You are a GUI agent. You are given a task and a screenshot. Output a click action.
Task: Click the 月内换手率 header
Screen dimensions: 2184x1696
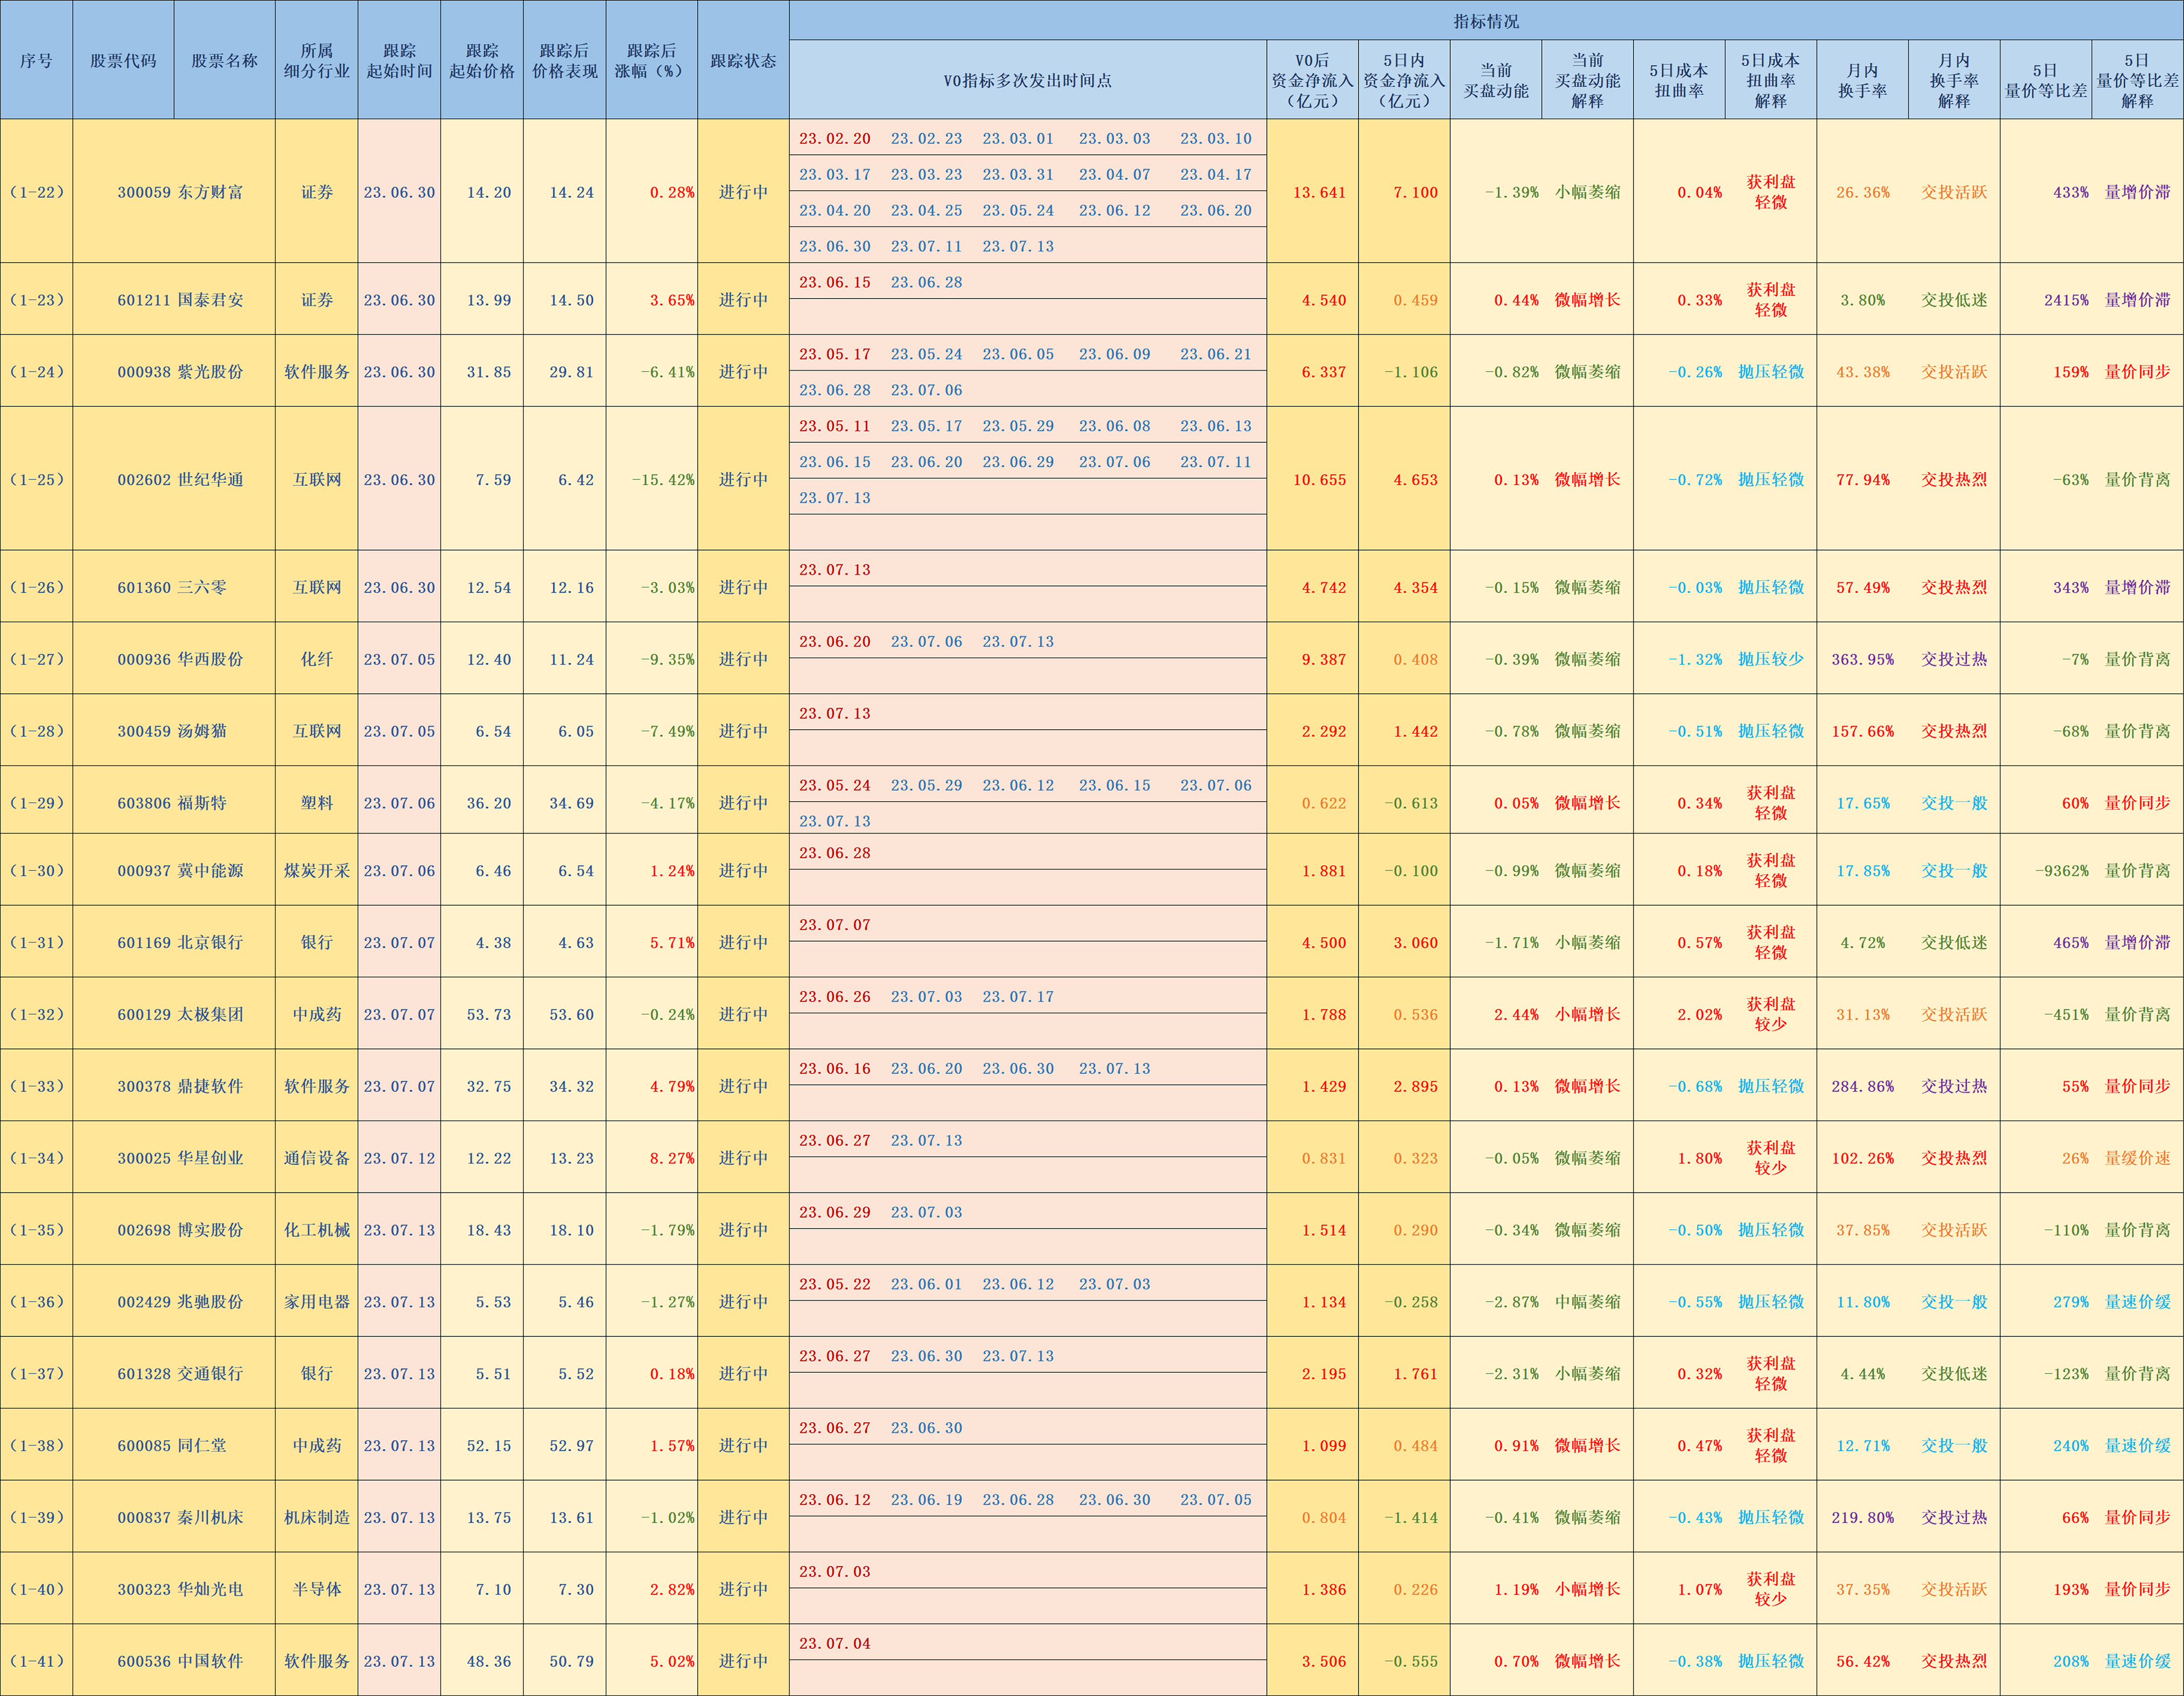(x=1862, y=80)
